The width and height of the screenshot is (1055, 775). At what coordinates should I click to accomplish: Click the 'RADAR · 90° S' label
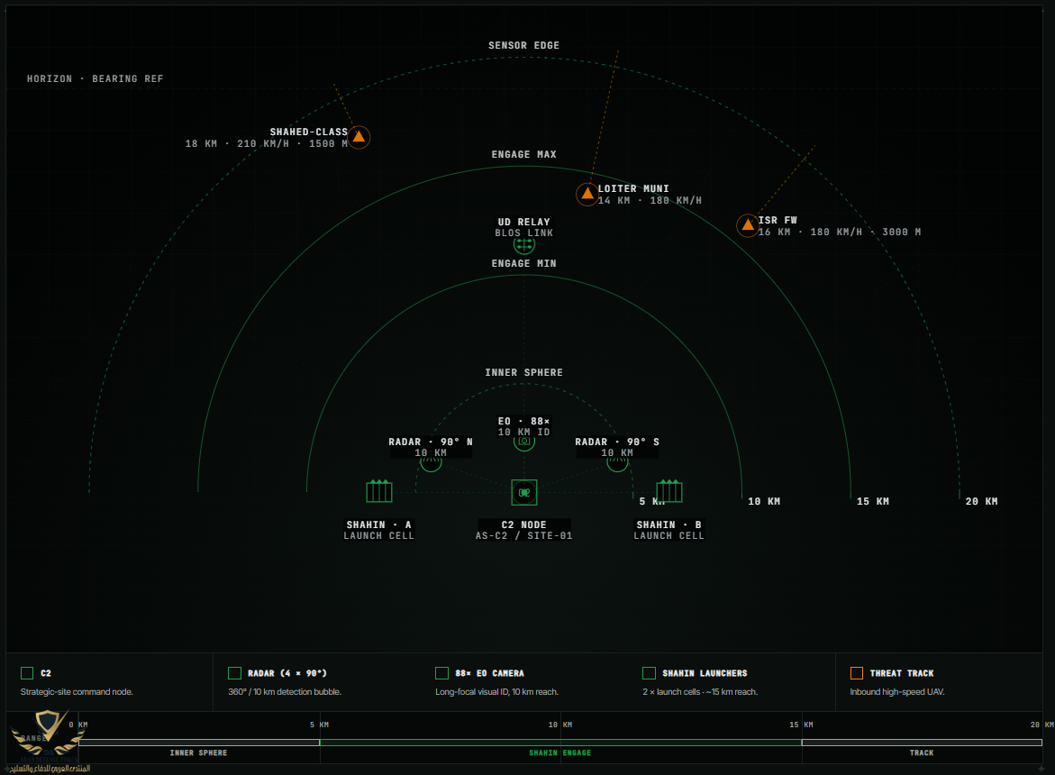coord(617,442)
